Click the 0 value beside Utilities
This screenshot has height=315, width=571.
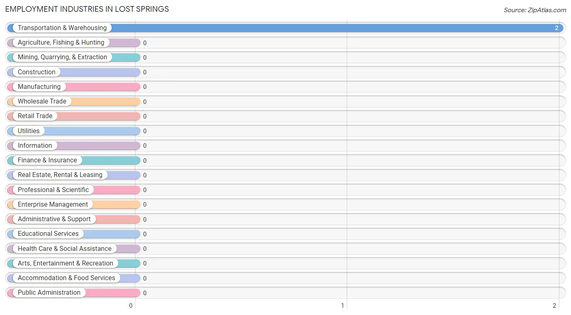pos(145,131)
